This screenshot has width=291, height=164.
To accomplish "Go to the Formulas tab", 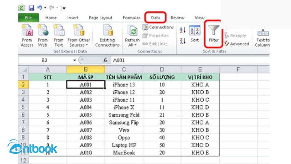I will (132, 17).
